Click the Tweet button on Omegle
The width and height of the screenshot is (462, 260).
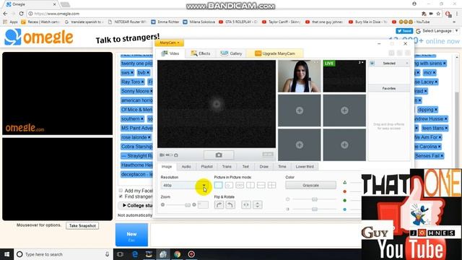tap(404, 31)
